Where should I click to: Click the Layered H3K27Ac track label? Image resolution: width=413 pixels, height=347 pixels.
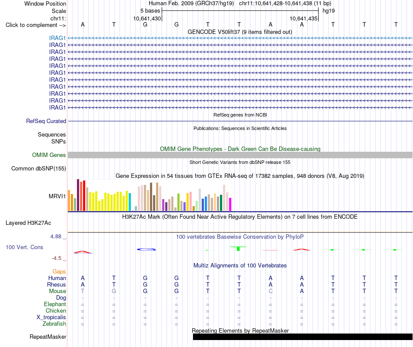click(28, 223)
